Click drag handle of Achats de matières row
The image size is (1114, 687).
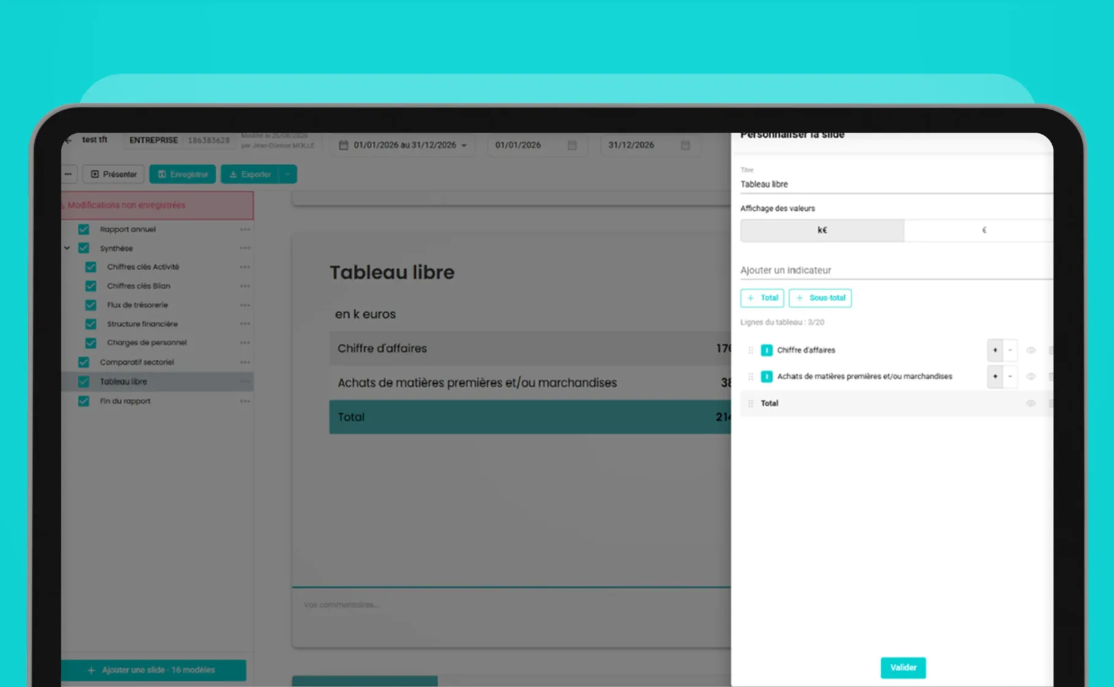750,377
